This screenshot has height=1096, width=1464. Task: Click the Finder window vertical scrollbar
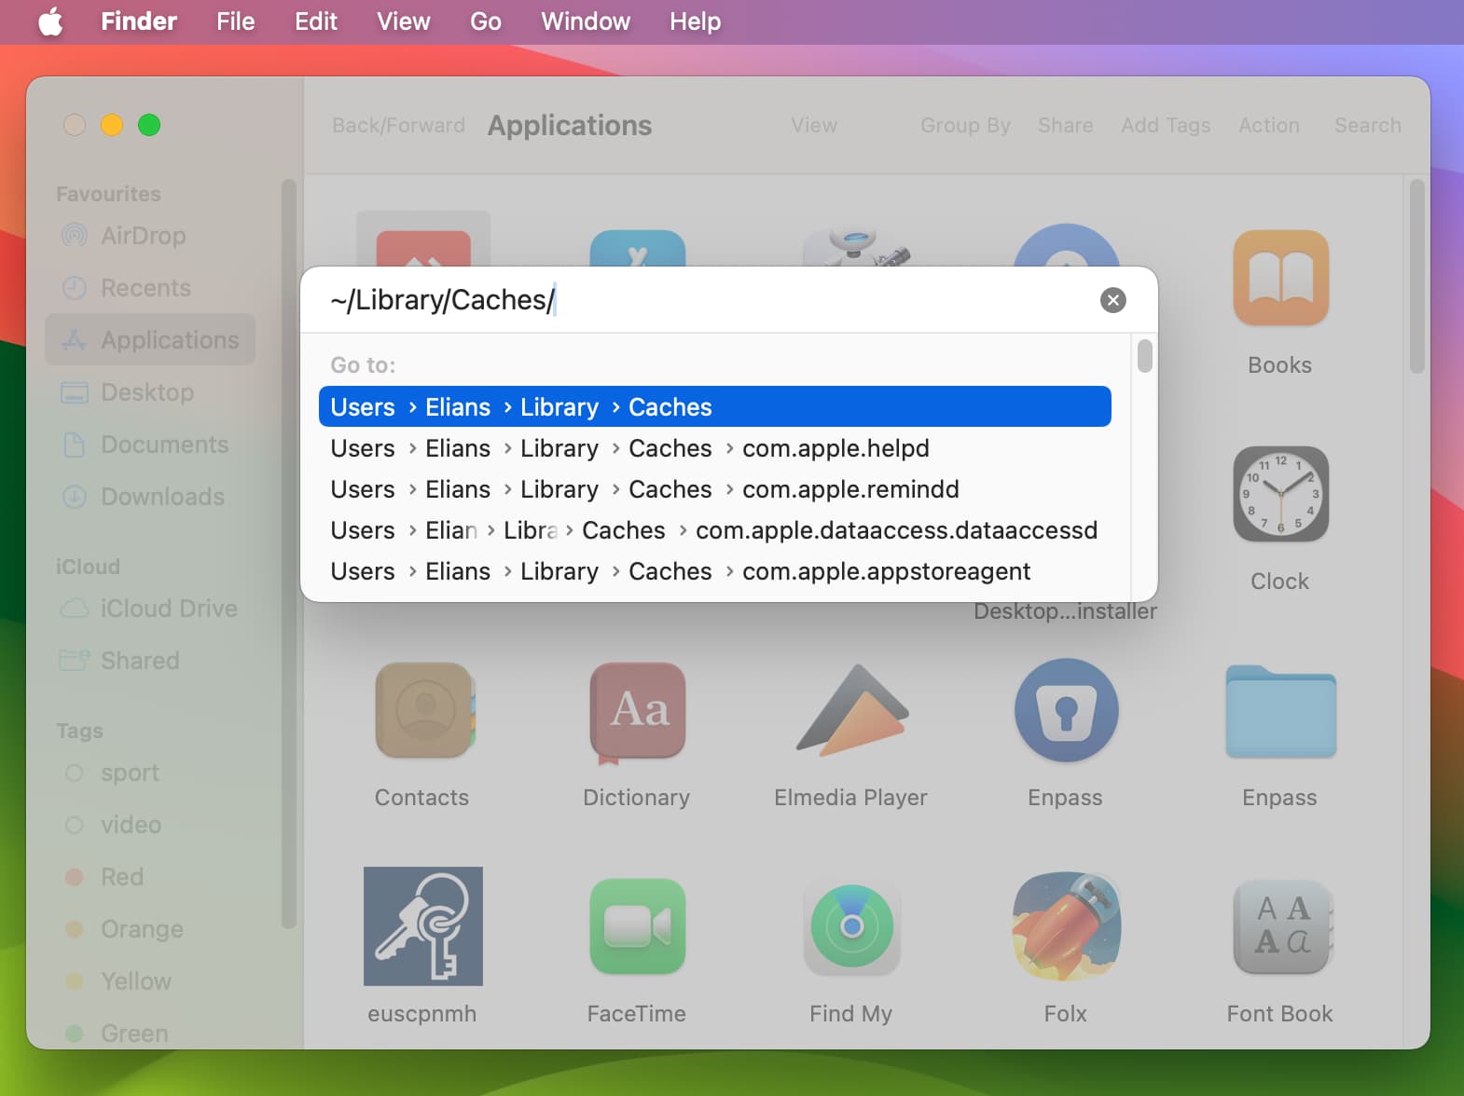(1416, 277)
